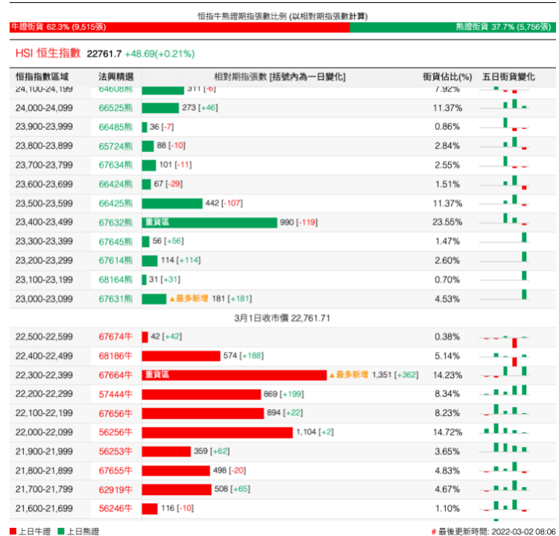
Task: Click the green bar for 273 [+46]
Action: pyautogui.click(x=160, y=107)
